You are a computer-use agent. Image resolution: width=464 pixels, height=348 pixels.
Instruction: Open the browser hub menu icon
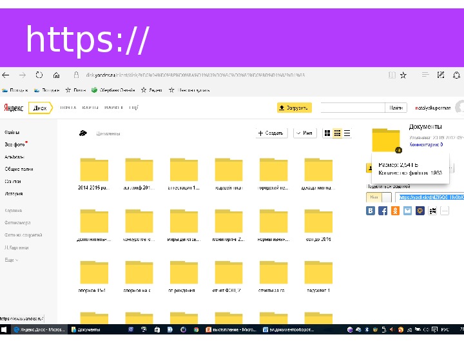(425, 75)
